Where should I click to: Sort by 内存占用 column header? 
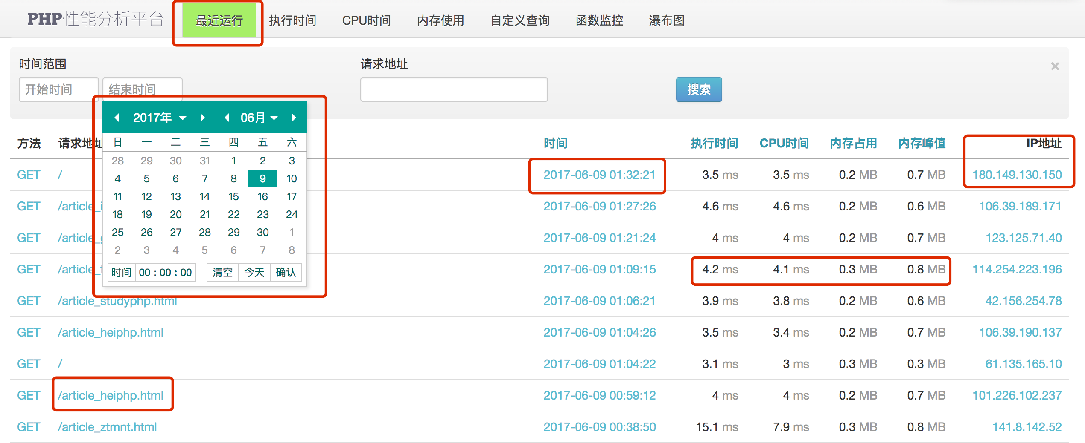pyautogui.click(x=853, y=143)
